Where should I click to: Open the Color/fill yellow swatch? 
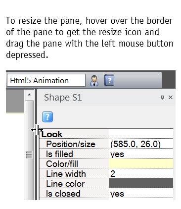pyautogui.click(x=141, y=163)
